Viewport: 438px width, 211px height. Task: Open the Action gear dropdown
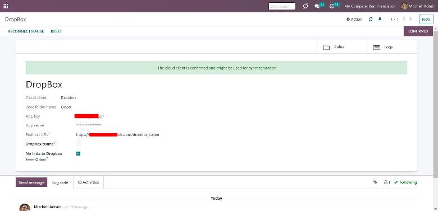tap(354, 19)
